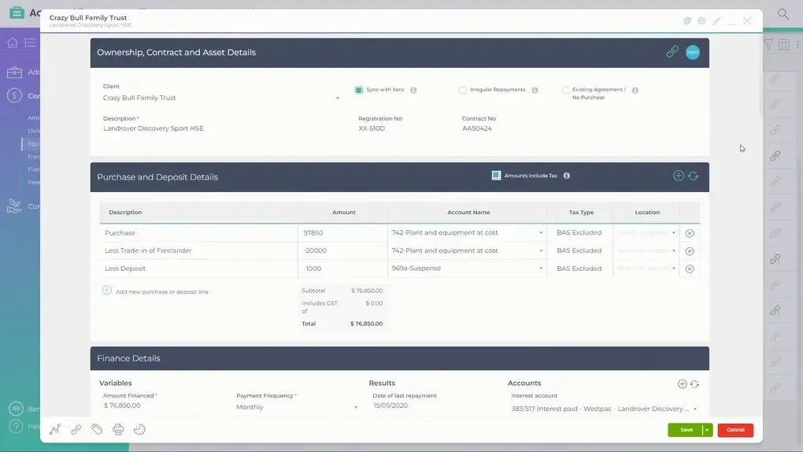Click more options dots in background window
Image resolution: width=803 pixels, height=452 pixels.
pos(797,45)
